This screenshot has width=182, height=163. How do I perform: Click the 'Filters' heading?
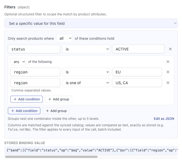[10, 7]
